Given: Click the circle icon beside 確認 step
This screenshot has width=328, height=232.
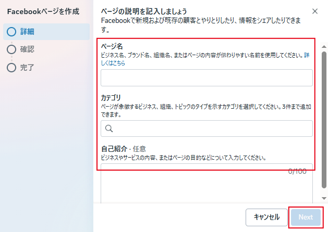Looking at the screenshot, I should (x=11, y=49).
